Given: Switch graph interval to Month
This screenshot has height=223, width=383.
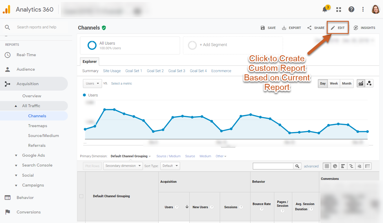Looking at the screenshot, I should coord(346,83).
